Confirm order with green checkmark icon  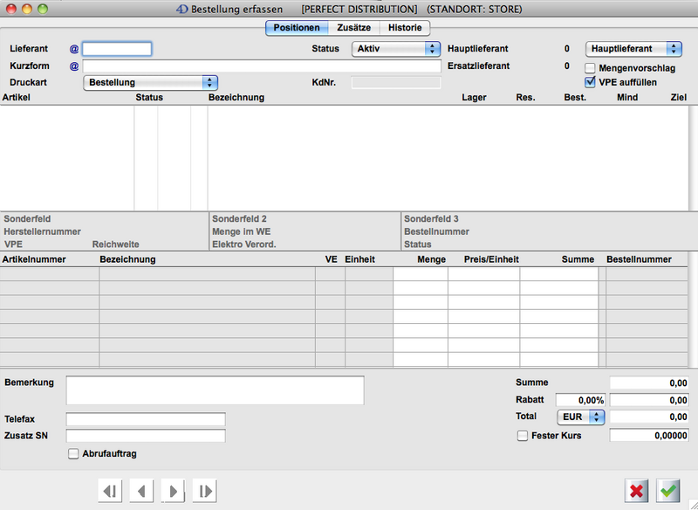(669, 491)
